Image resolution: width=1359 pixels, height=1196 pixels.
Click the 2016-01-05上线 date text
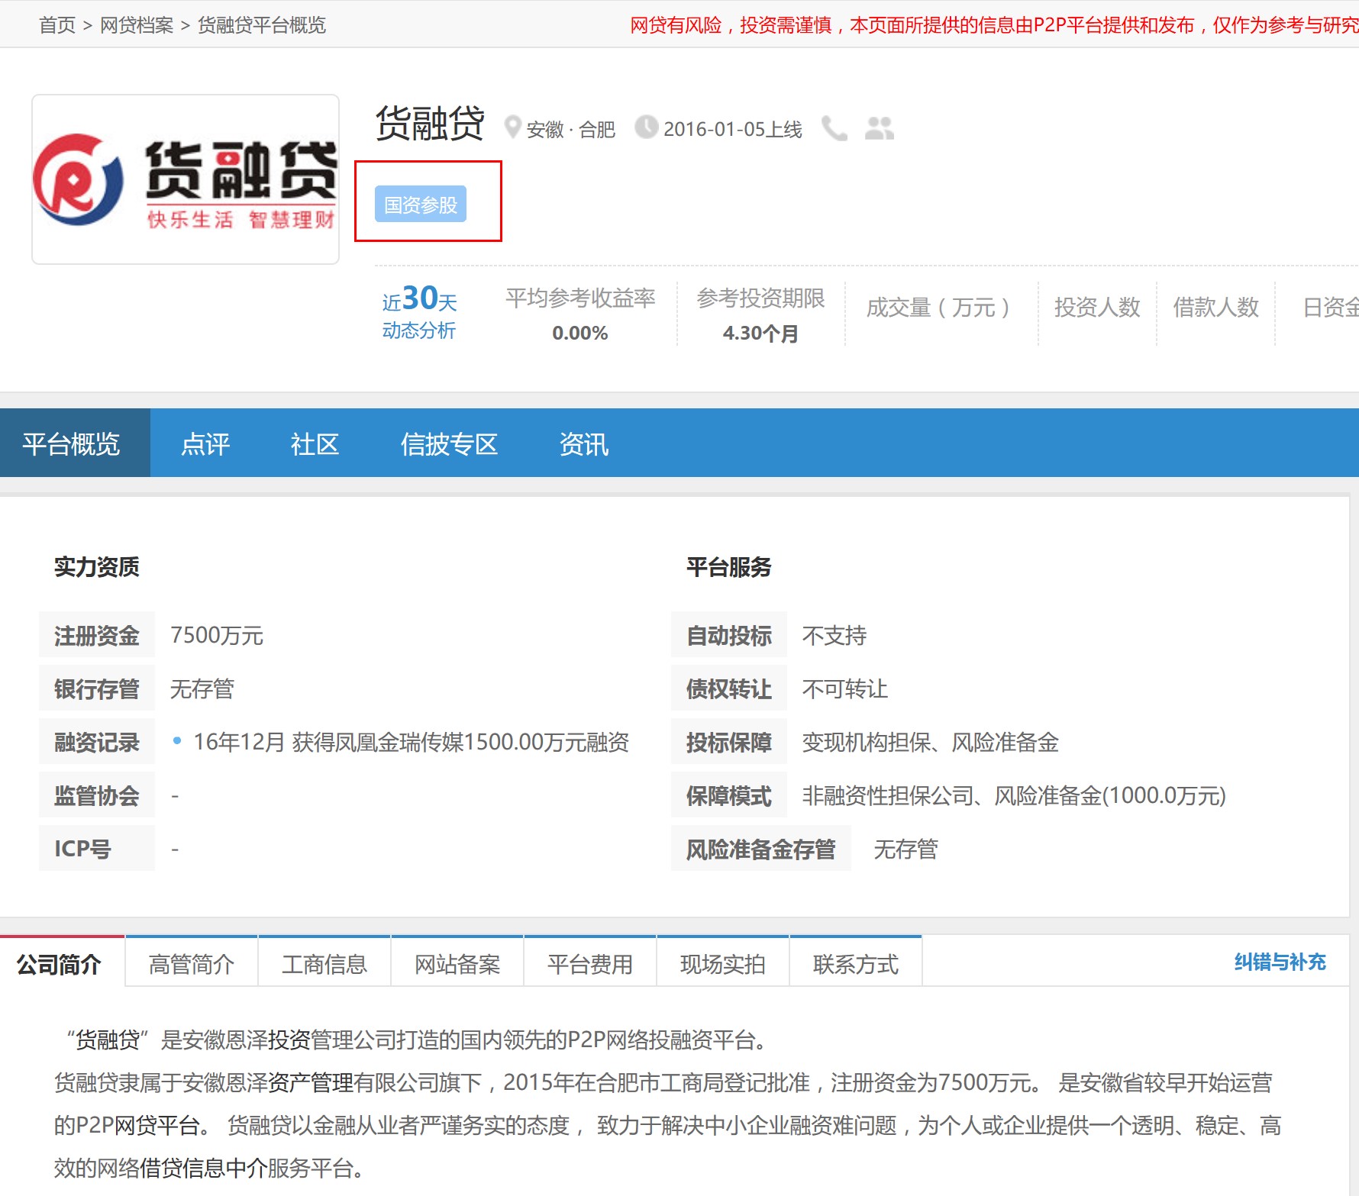pyautogui.click(x=733, y=129)
